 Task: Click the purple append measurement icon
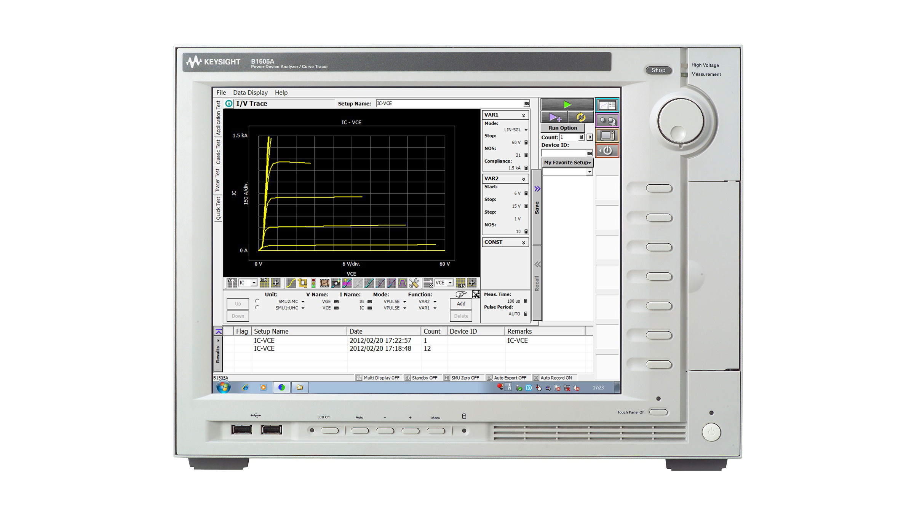point(554,117)
